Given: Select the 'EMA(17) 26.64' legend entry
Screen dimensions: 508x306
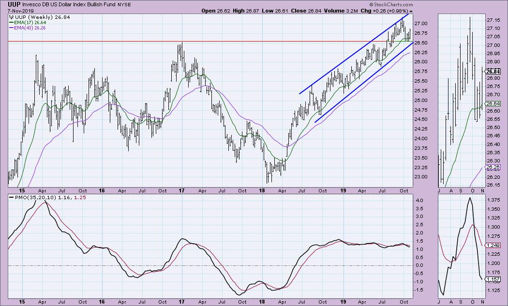Looking at the screenshot, I should [30, 23].
